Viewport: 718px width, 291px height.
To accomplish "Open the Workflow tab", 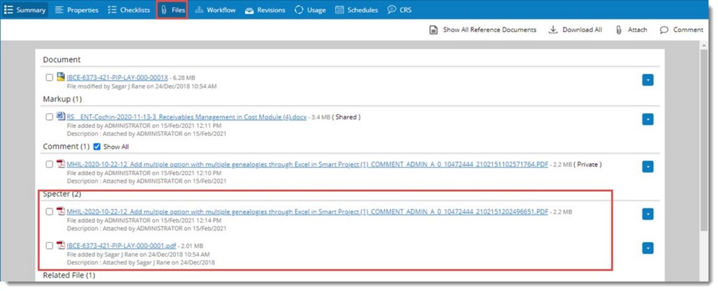I will pyautogui.click(x=214, y=10).
